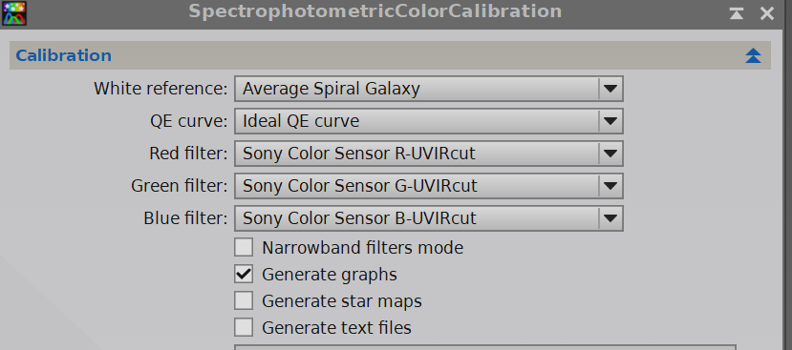Image resolution: width=792 pixels, height=350 pixels.
Task: Select the Calibration section header bar
Action: (390, 55)
